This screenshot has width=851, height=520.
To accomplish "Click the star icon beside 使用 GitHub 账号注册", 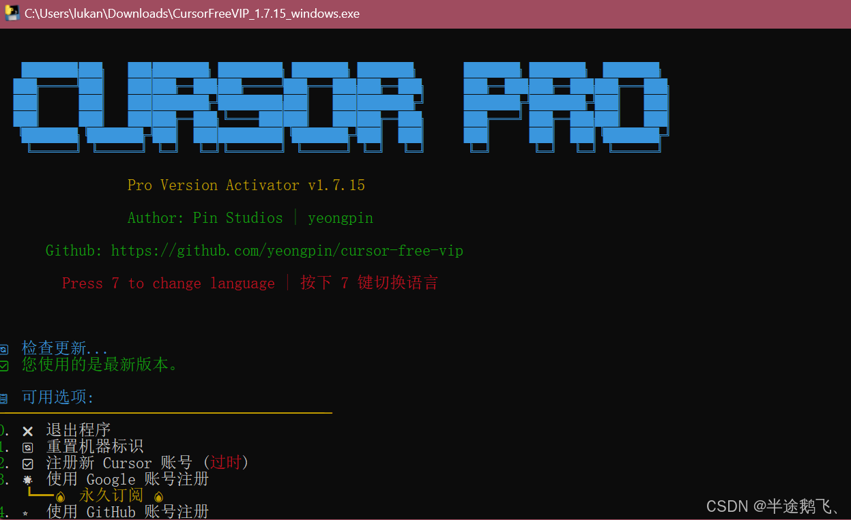I will 26,513.
